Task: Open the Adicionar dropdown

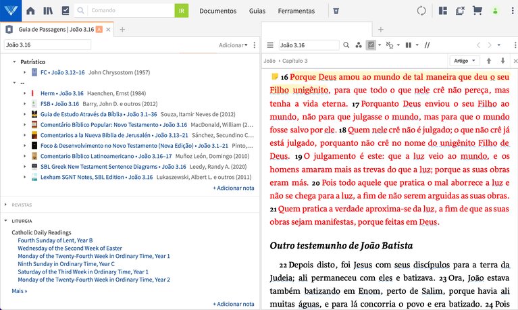Action: [233, 45]
